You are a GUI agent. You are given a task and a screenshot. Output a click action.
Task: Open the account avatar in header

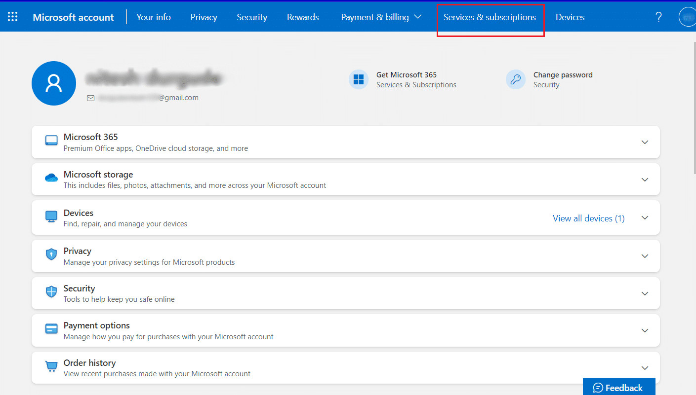(x=688, y=17)
